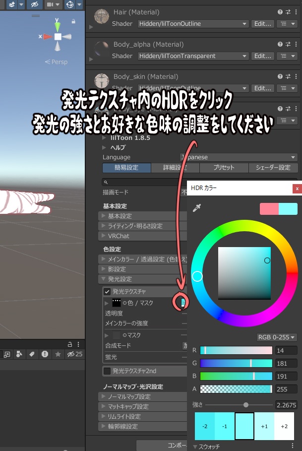Viewport: 302px width, 451px height.
Task: Click Edit... for the Body_skin shader
Action: click(263, 88)
